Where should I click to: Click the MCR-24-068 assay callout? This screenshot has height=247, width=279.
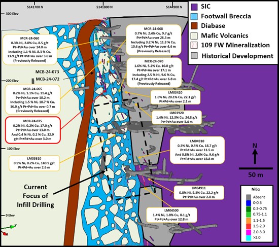pyautogui.click(x=153, y=40)
